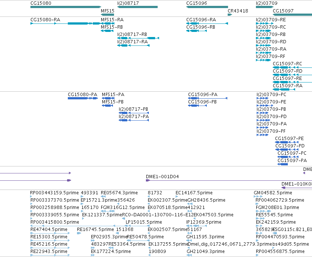
Task: Select EST RP003258988.5prime
Action: point(55,208)
